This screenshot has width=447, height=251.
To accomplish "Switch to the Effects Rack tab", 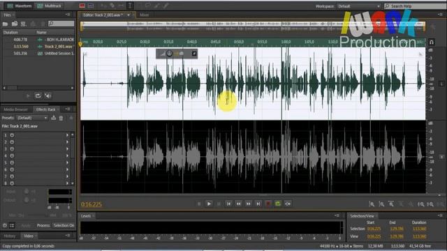I will (x=45, y=109).
